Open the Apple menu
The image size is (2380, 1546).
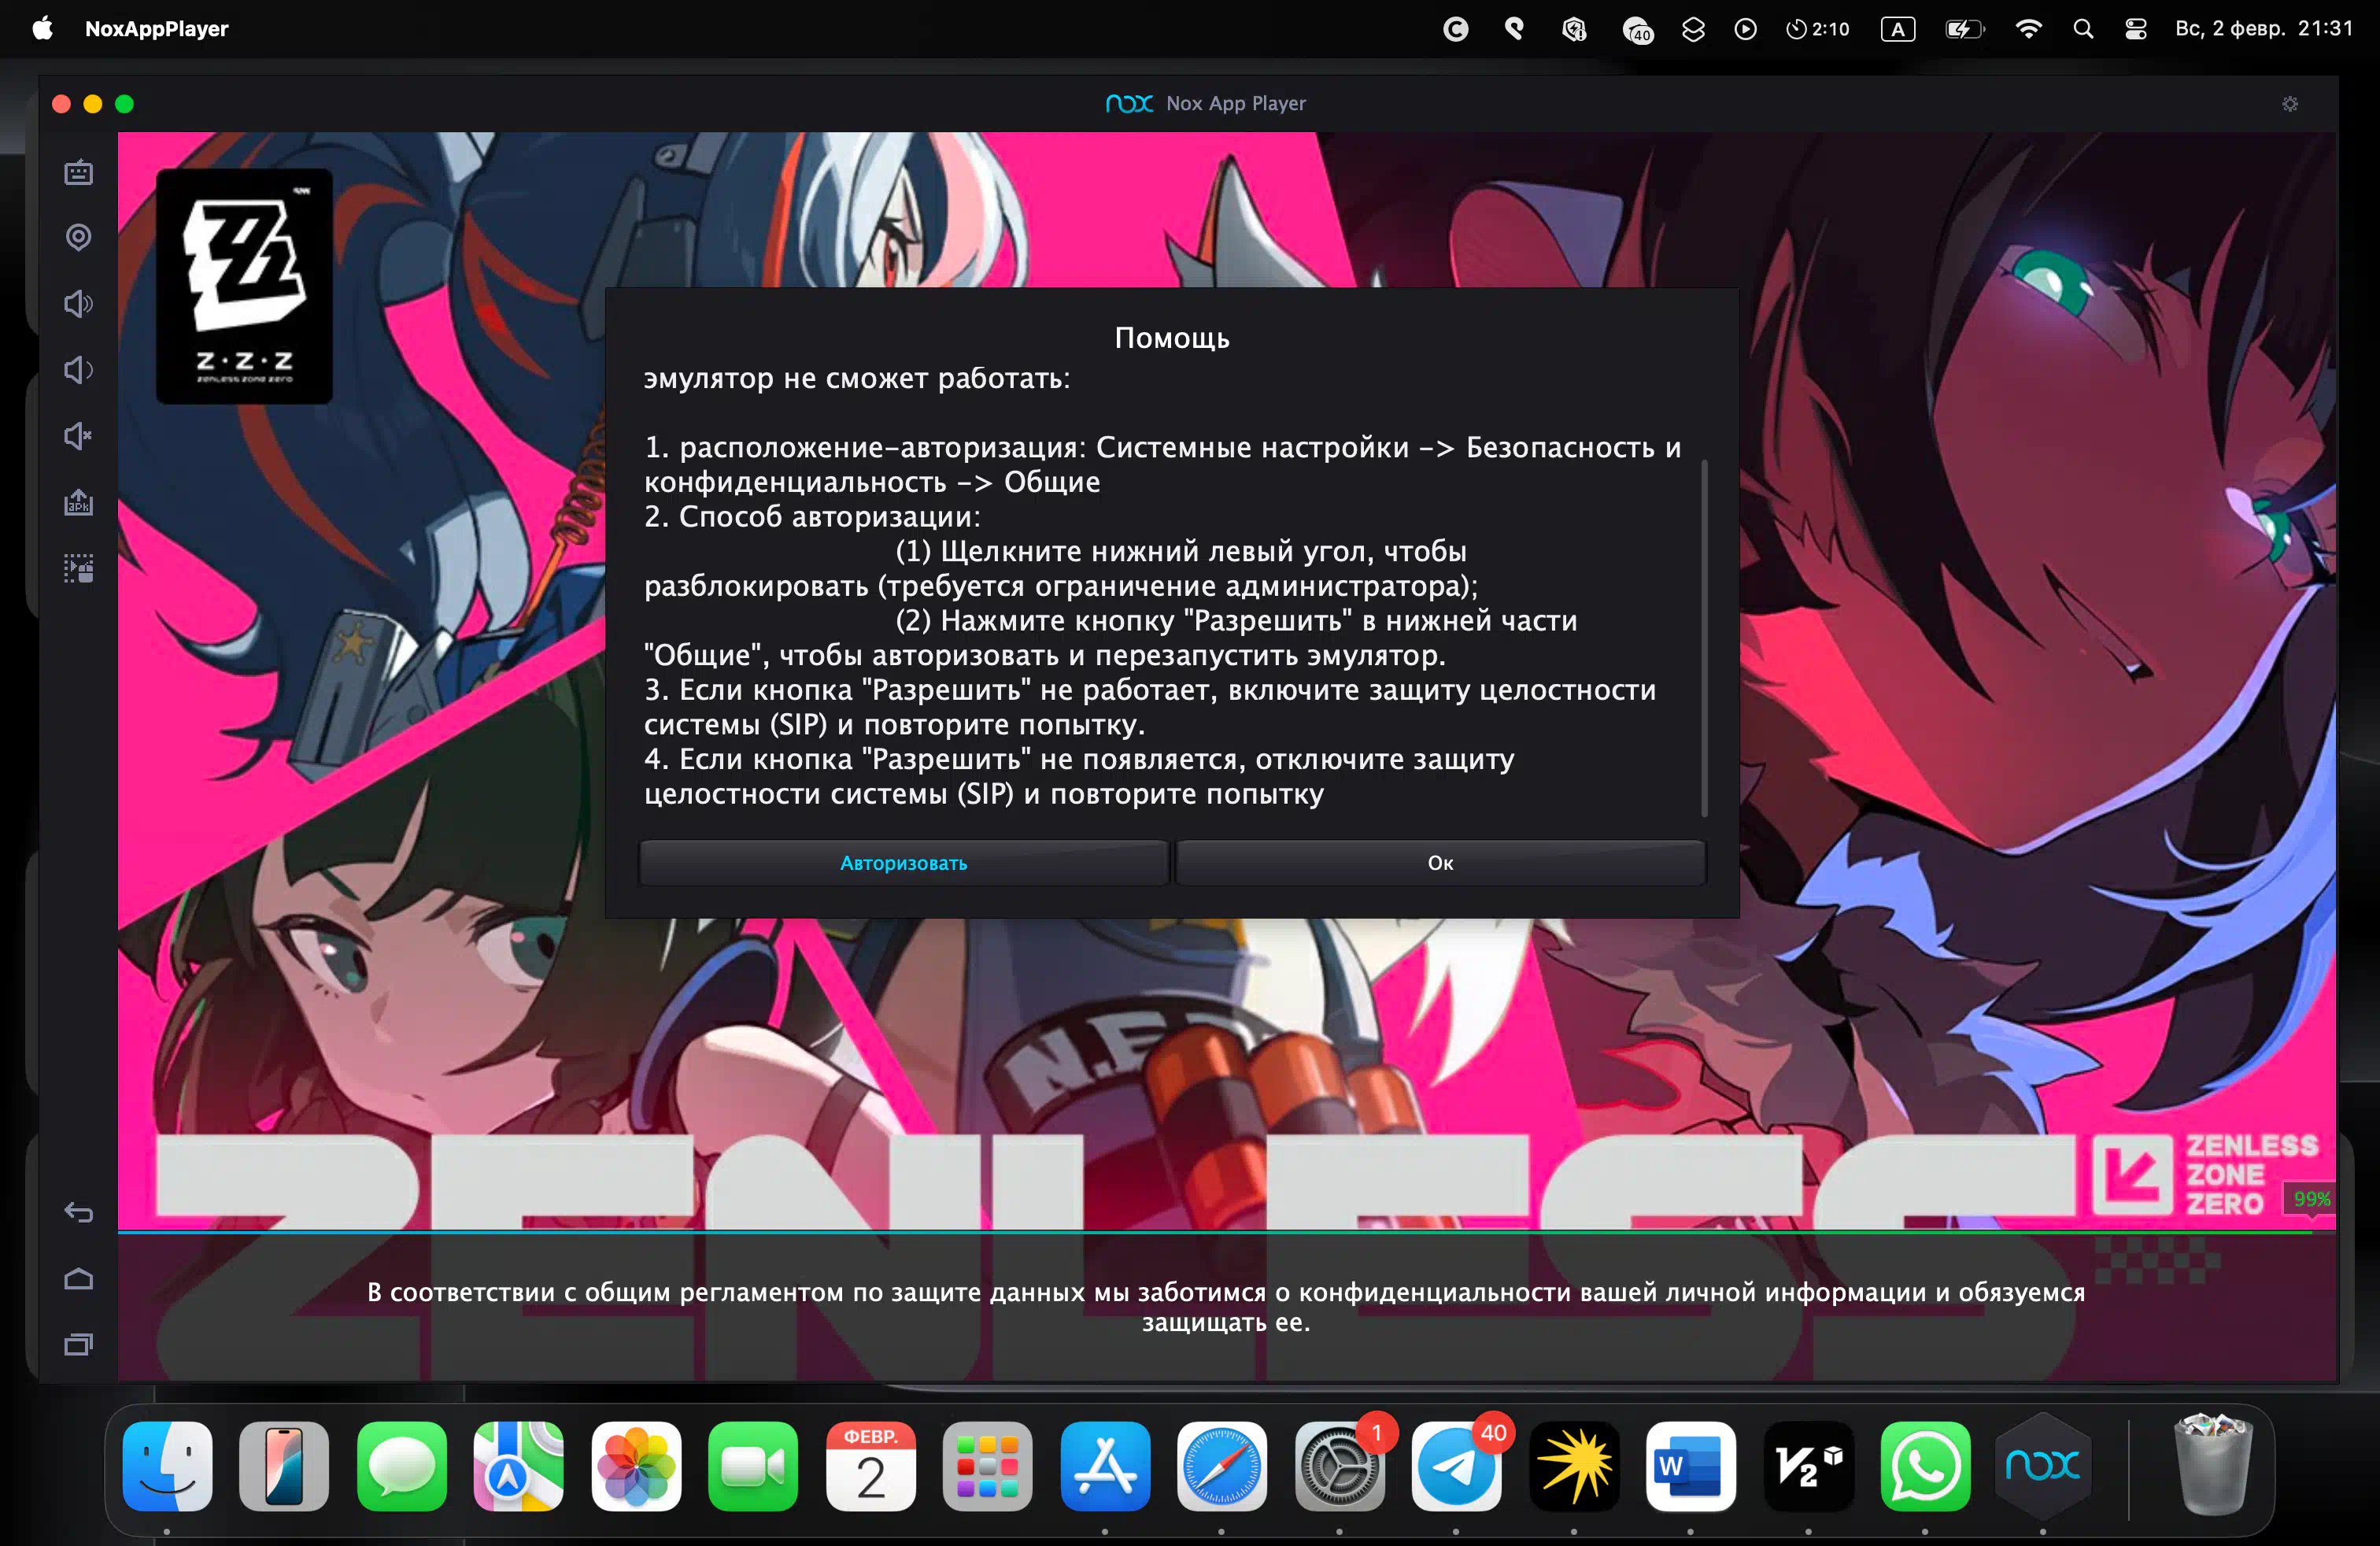tap(42, 28)
